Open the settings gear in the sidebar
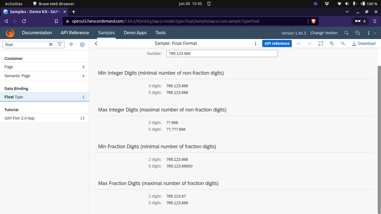This screenshot has width=381, height=214. 82,44
